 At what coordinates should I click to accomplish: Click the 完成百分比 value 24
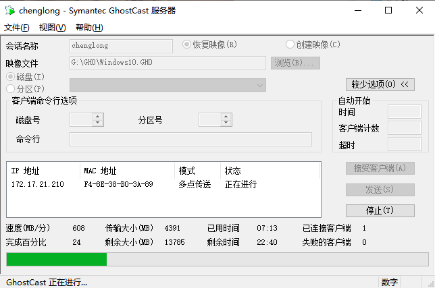coord(76,242)
